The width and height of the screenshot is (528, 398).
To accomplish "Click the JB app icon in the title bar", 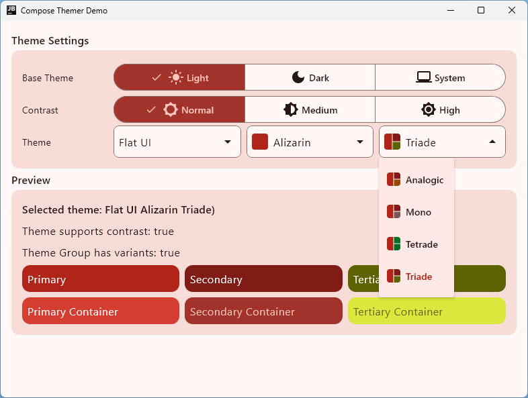I will point(11,10).
